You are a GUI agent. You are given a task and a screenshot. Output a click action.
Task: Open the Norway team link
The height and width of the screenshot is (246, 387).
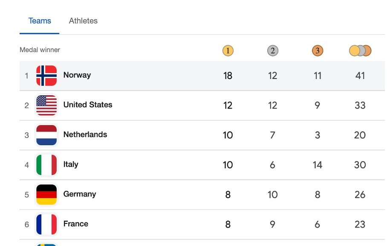pos(77,75)
